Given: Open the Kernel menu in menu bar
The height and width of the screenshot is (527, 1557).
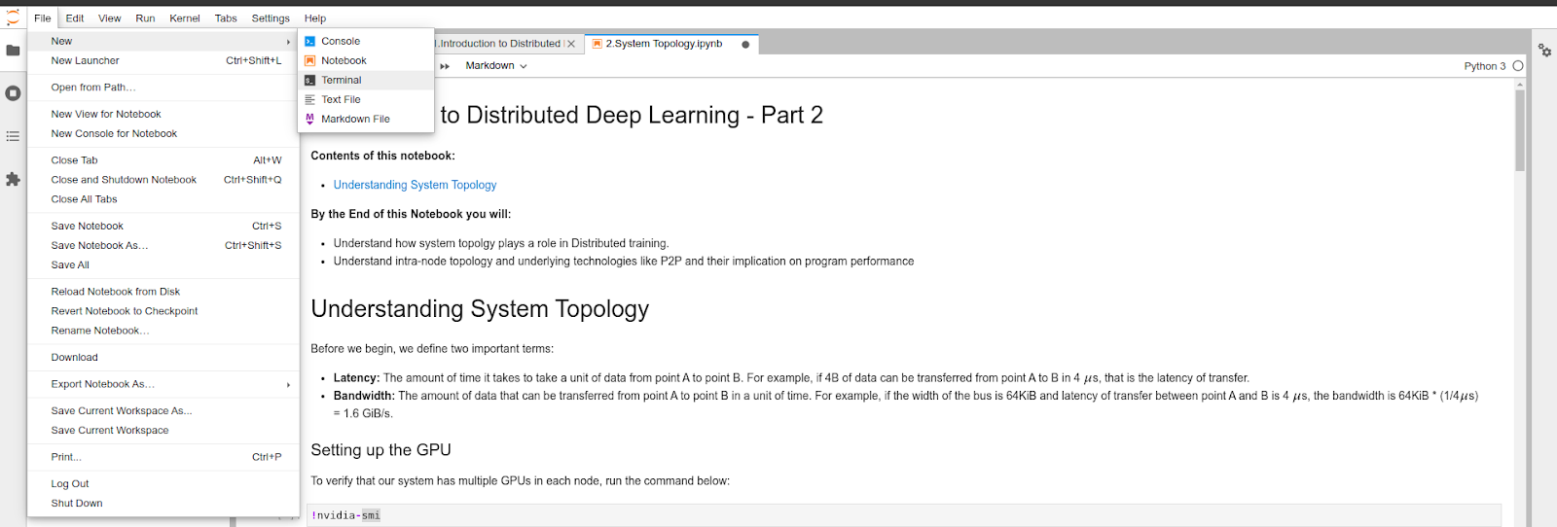Looking at the screenshot, I should [184, 18].
